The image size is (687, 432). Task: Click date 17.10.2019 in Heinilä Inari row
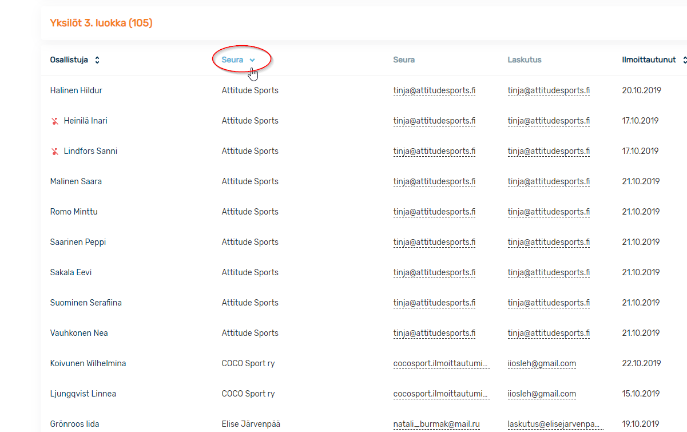pos(640,121)
